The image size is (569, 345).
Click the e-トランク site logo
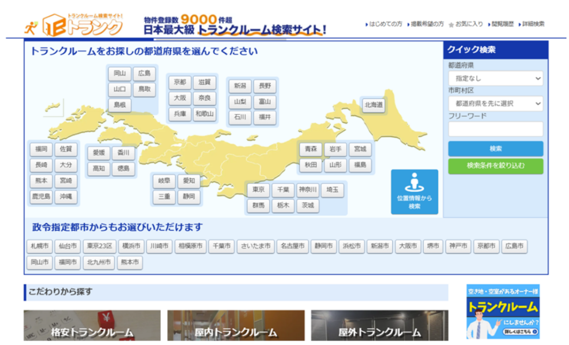(x=74, y=26)
